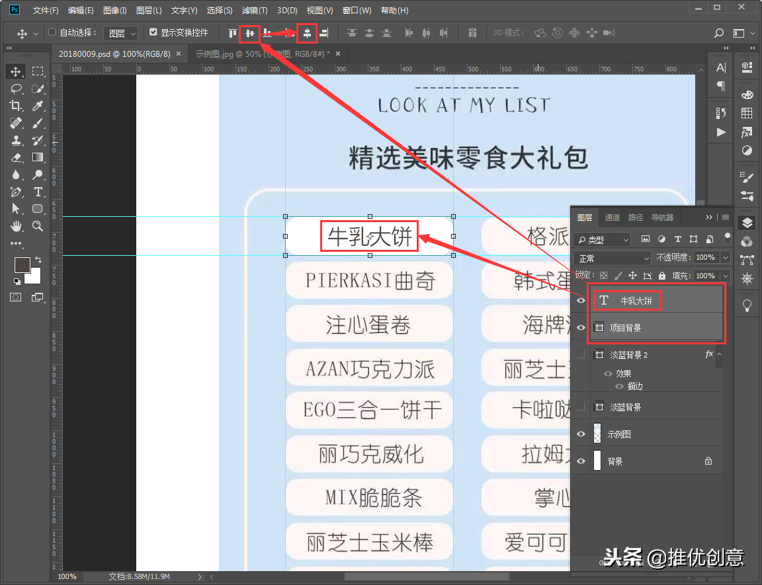This screenshot has width=762, height=585.
Task: Click the swap foreground and background colors icon
Action: 38,260
